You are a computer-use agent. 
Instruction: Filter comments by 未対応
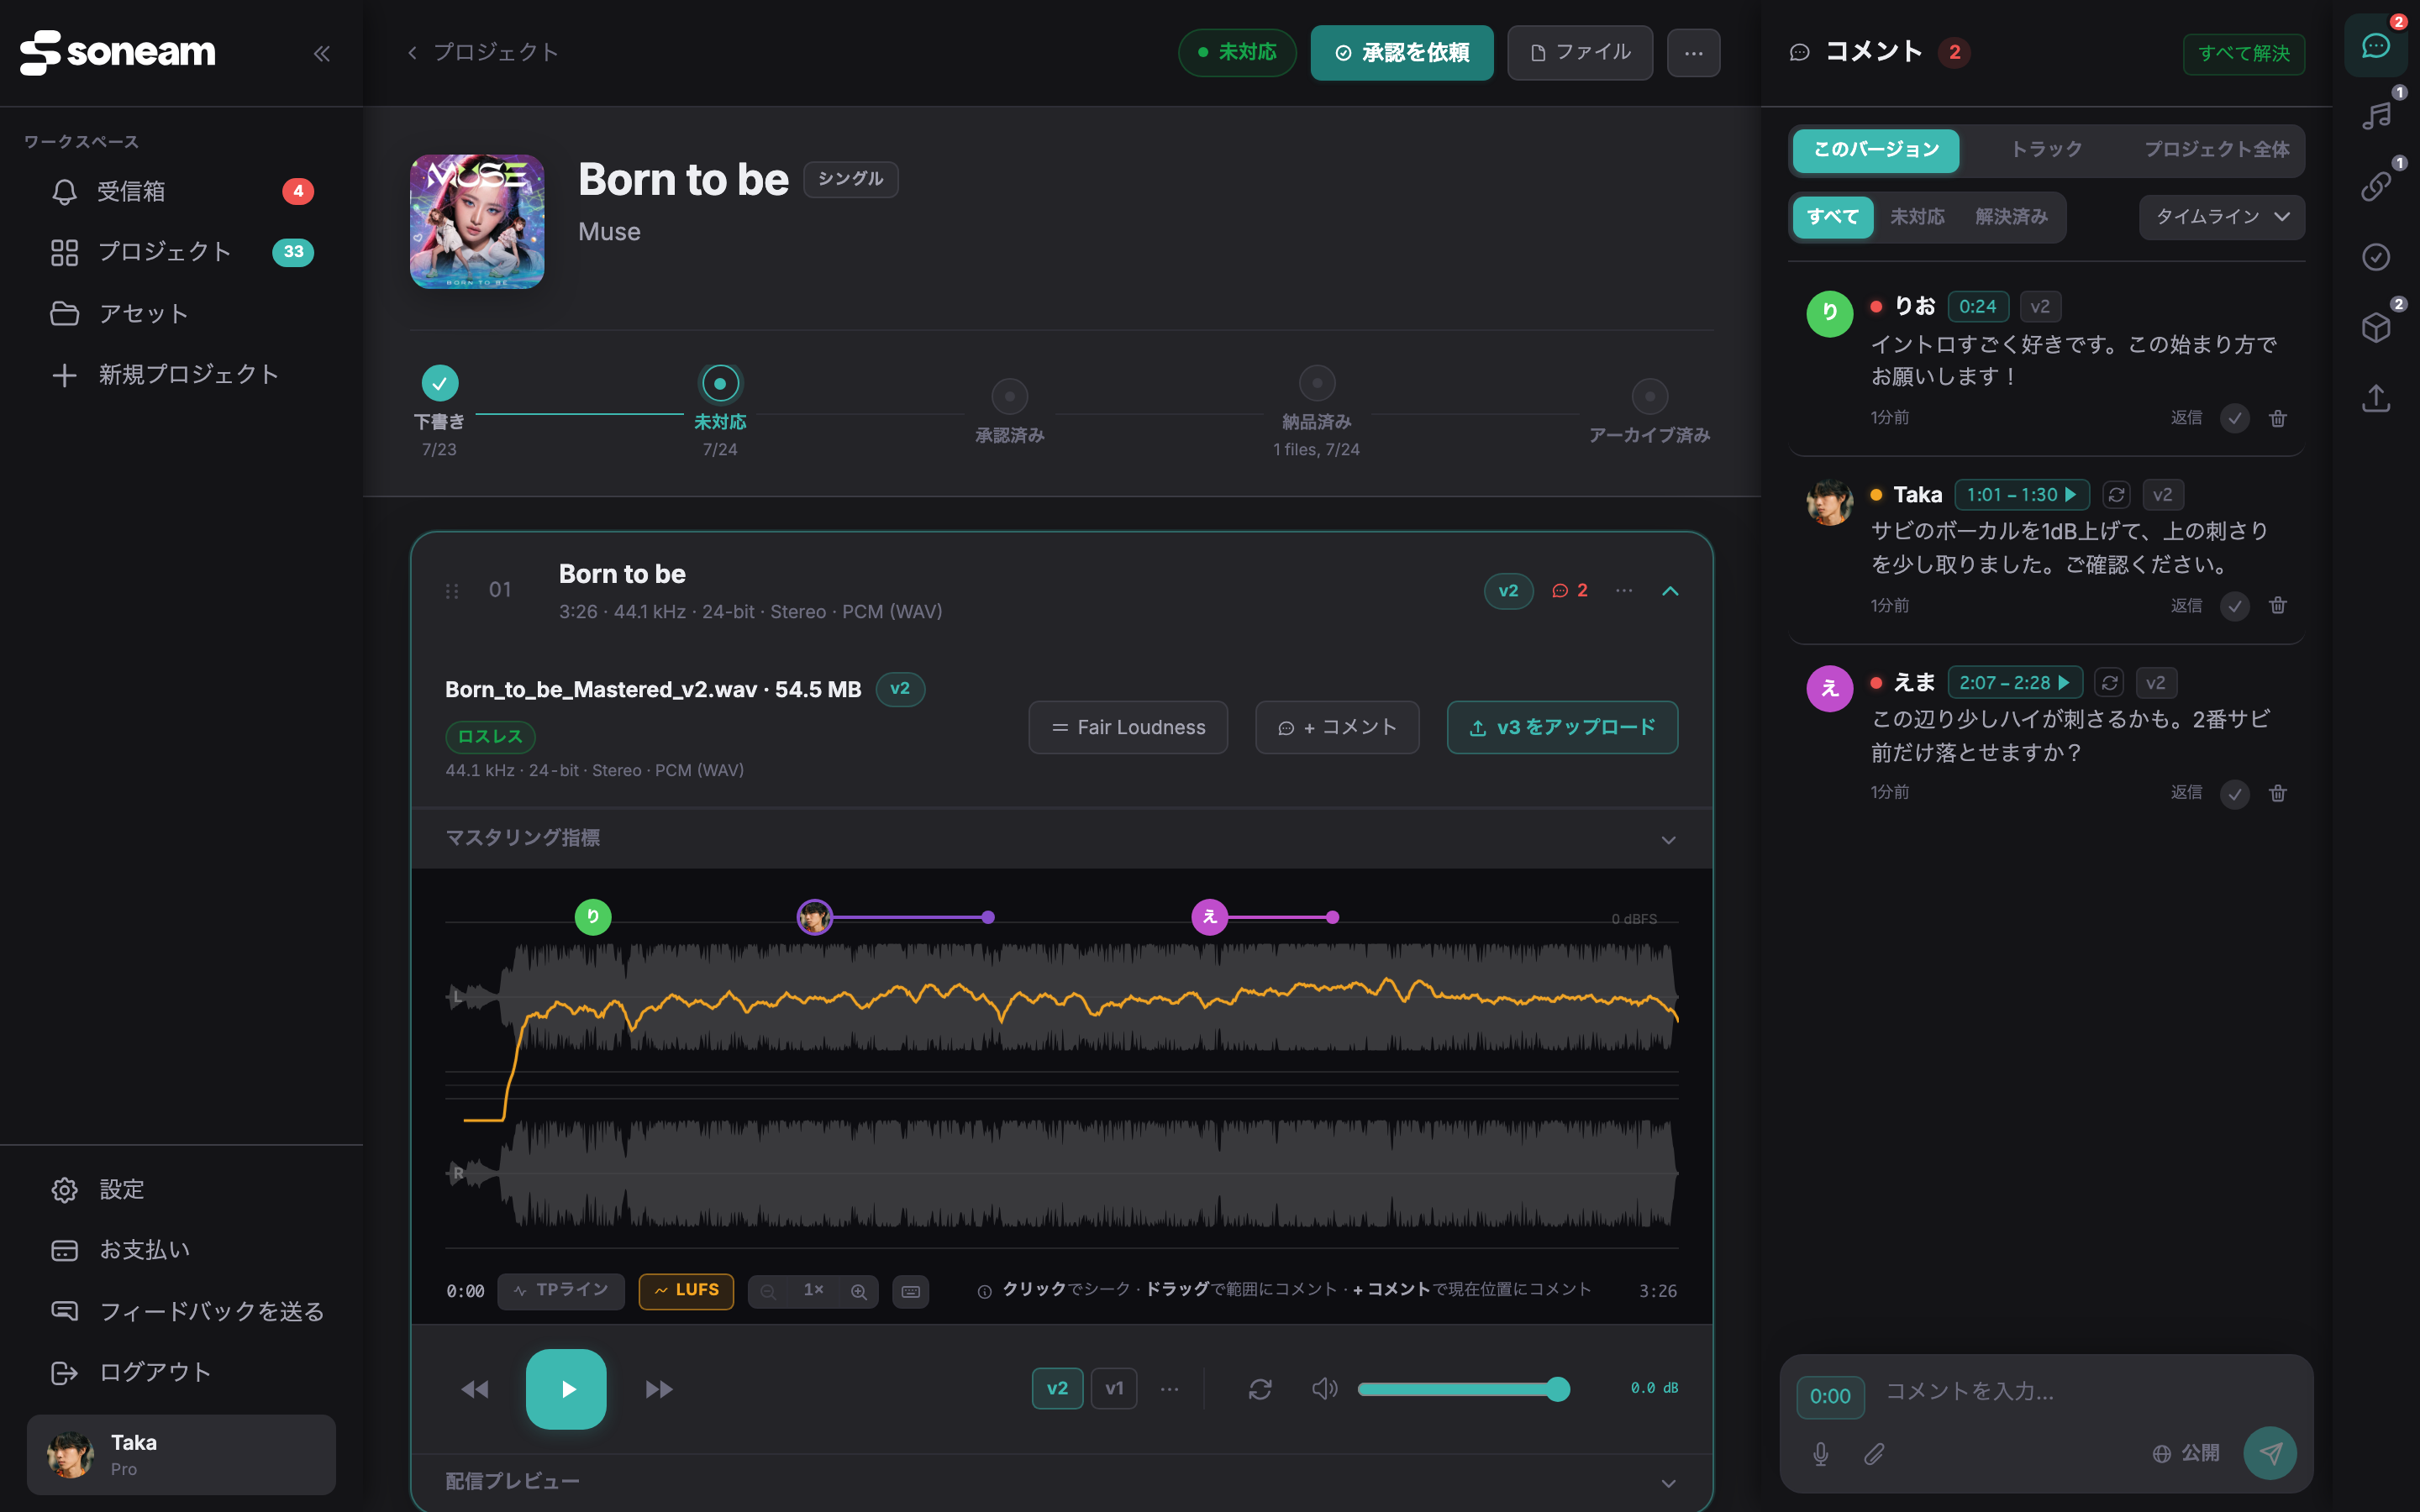[x=1917, y=217]
